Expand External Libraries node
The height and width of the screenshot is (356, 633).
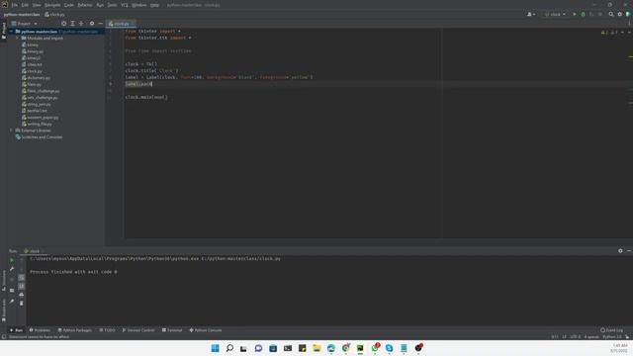(x=11, y=131)
